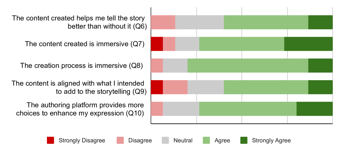Click the Disagree pink legend swatch
This screenshot has height=148, width=340.
point(120,140)
